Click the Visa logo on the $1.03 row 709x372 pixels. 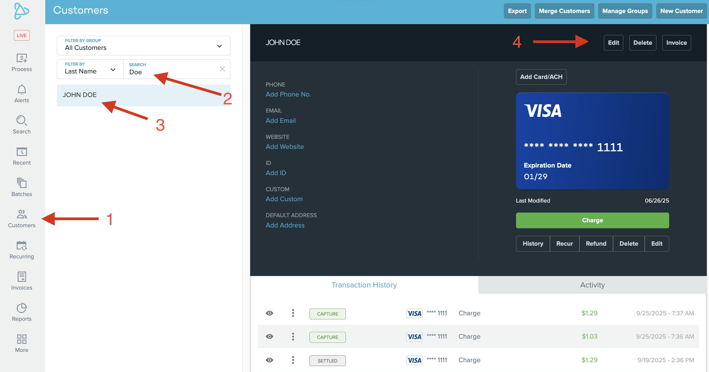(x=414, y=336)
